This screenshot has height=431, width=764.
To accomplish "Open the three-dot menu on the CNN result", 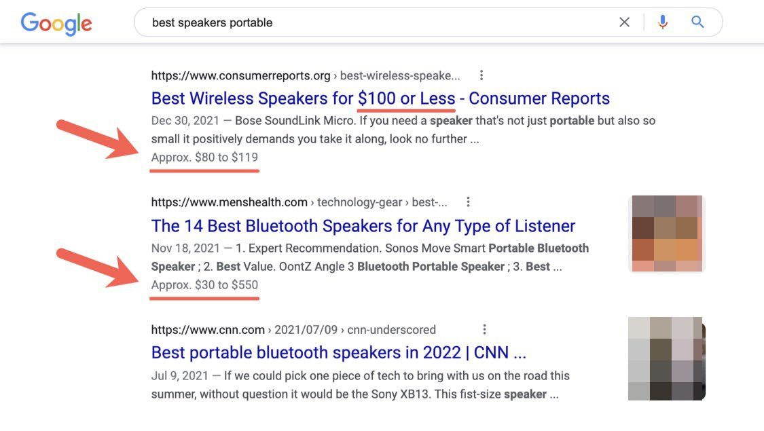I will tap(484, 329).
